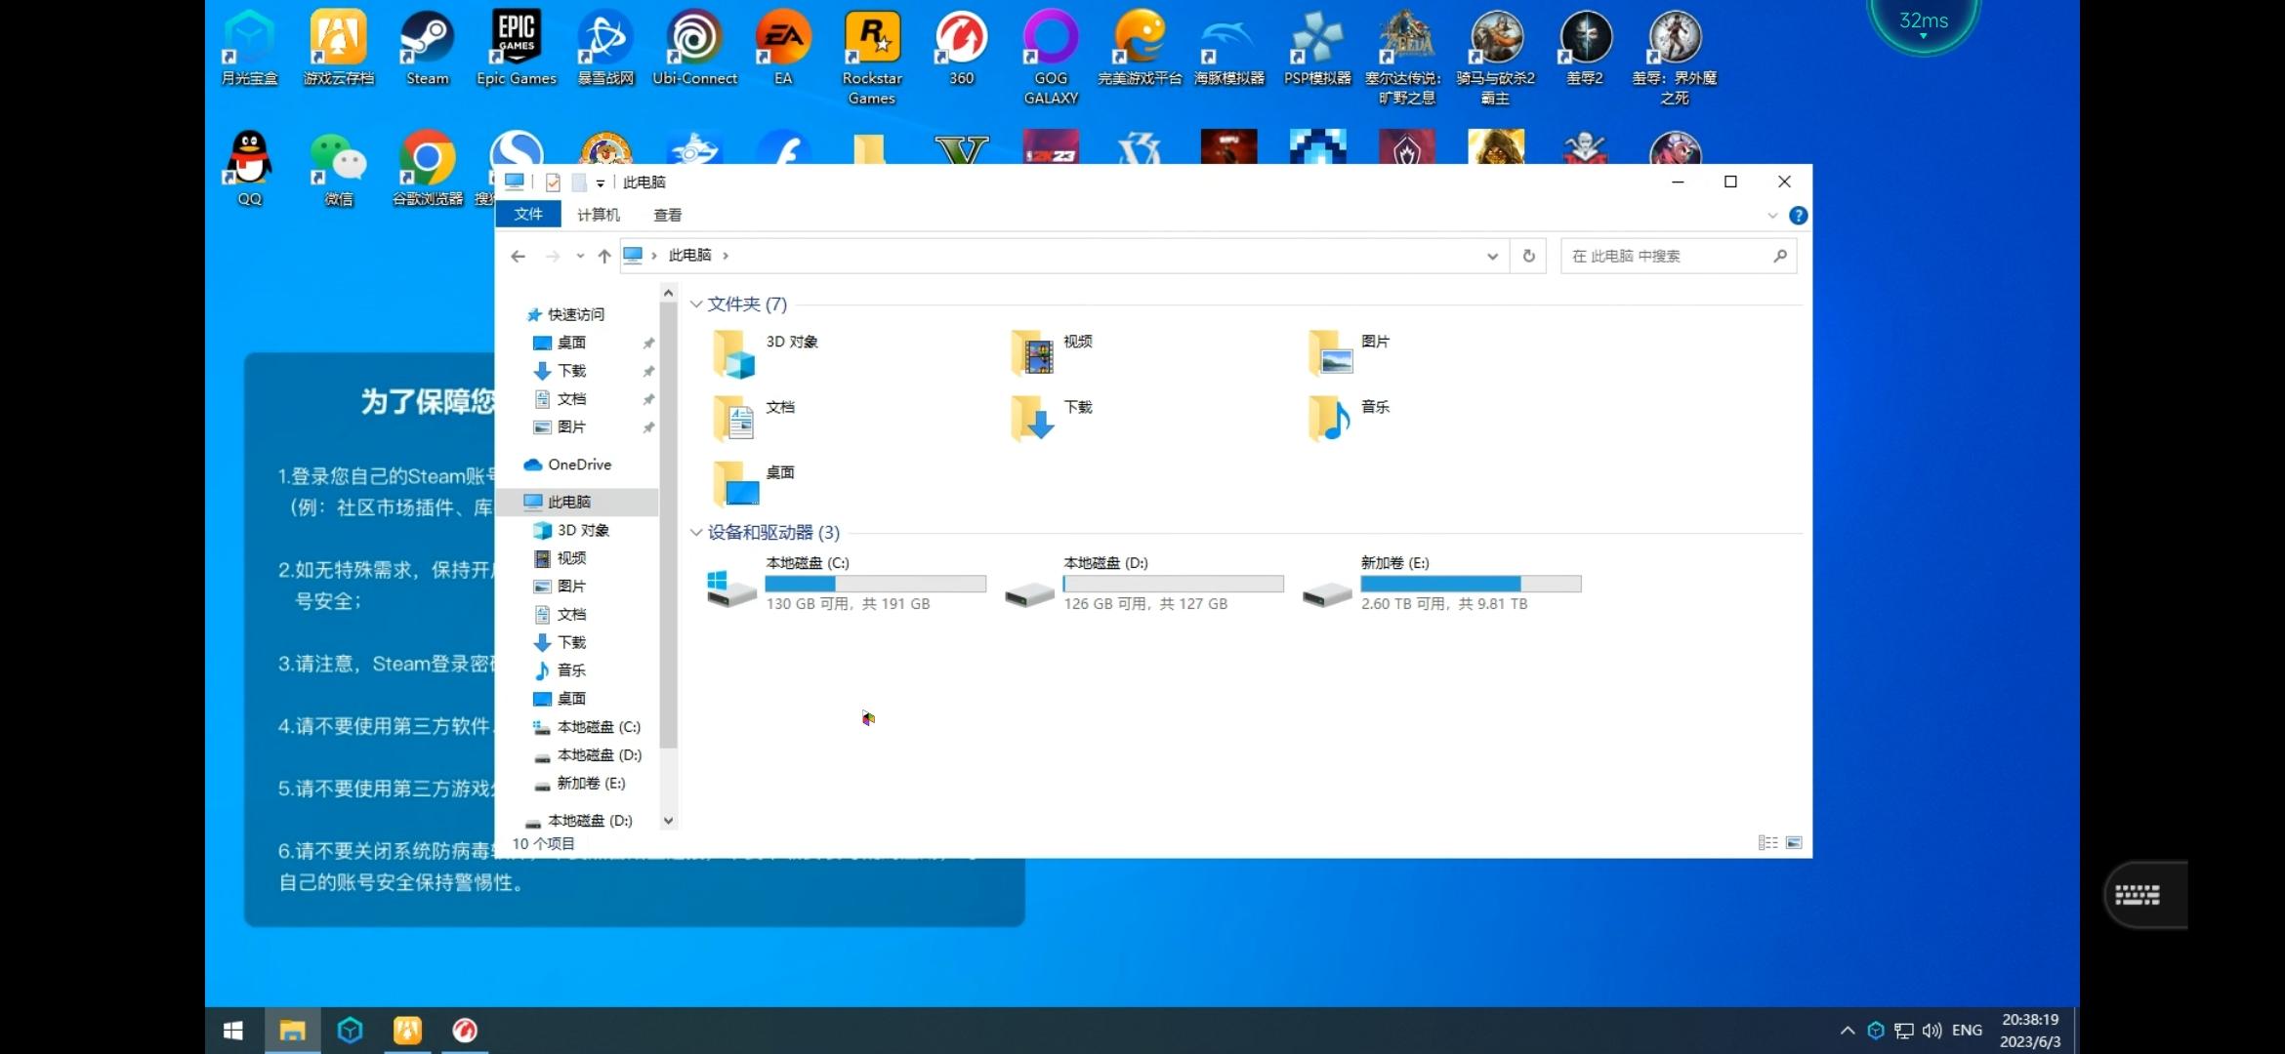Switch to large icons view layout
The width and height of the screenshot is (2285, 1054).
[1794, 842]
